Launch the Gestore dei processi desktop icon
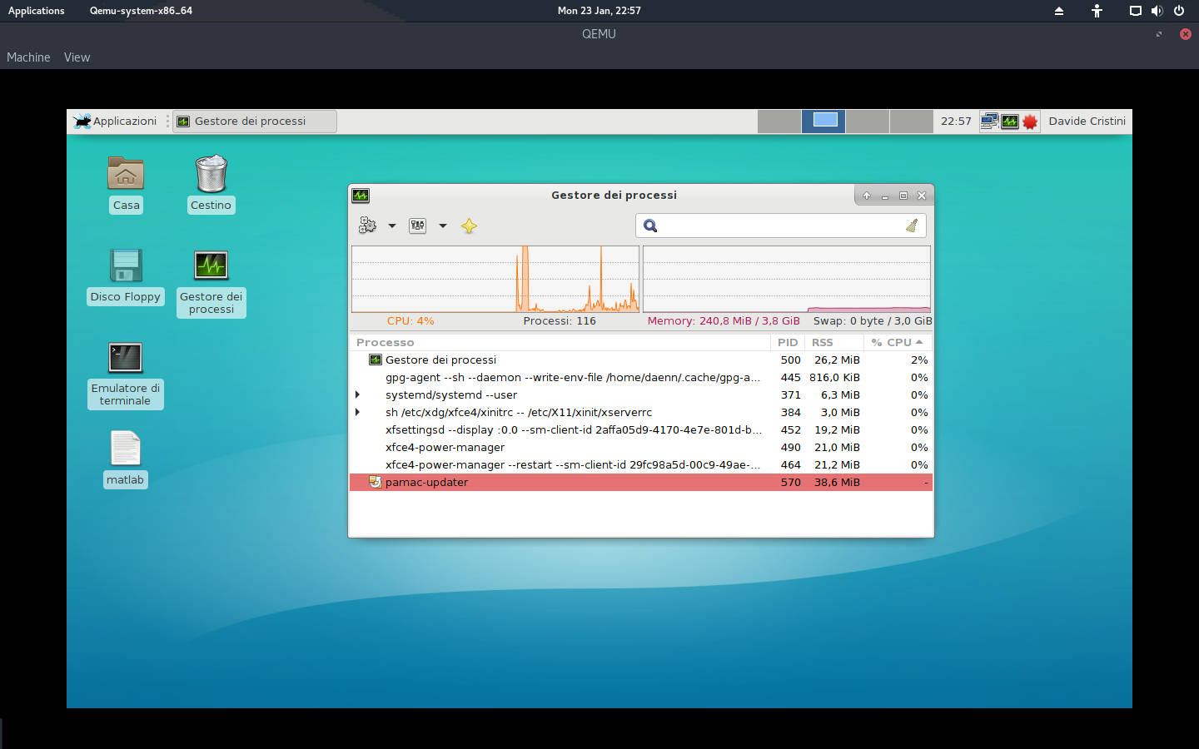This screenshot has width=1199, height=749. (211, 283)
